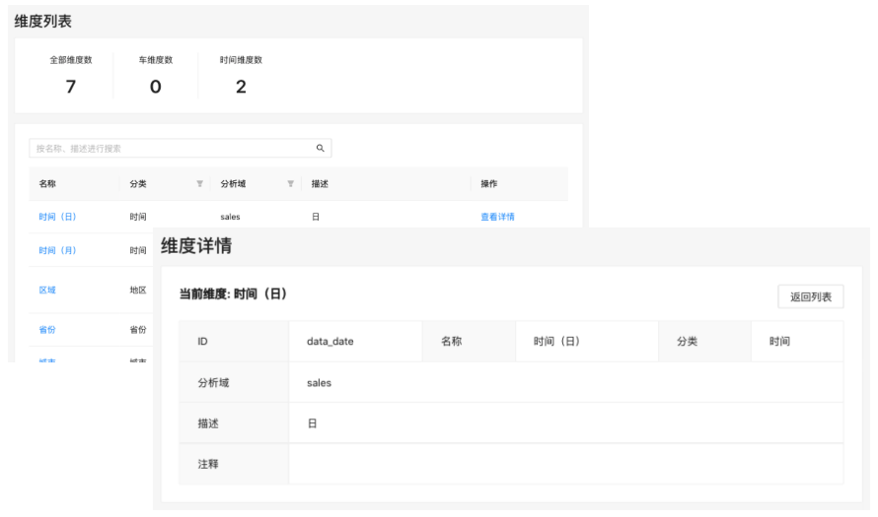Open the 区域 dimension link
This screenshot has height=517, width=878.
click(47, 291)
